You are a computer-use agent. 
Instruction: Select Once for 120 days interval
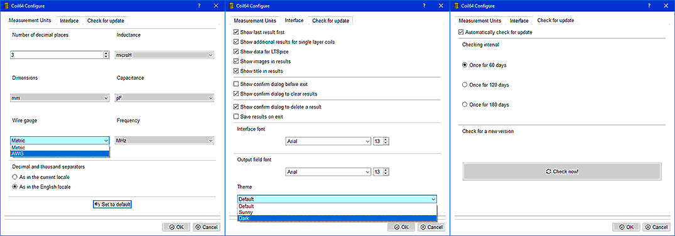[485, 85]
